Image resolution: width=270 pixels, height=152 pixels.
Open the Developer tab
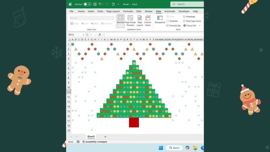[x=184, y=11]
